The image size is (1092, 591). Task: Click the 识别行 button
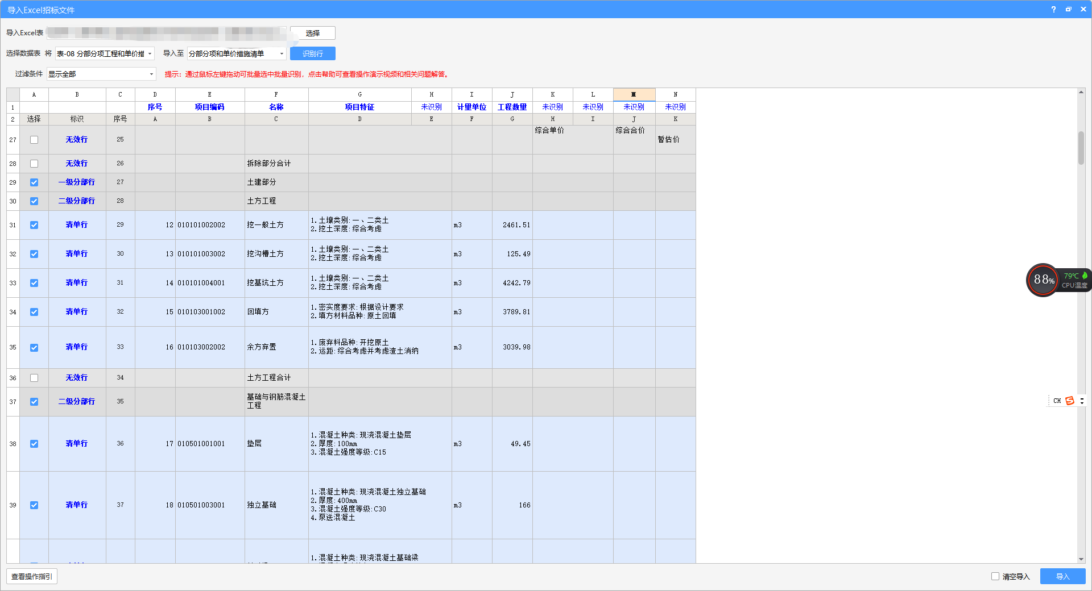tap(313, 53)
